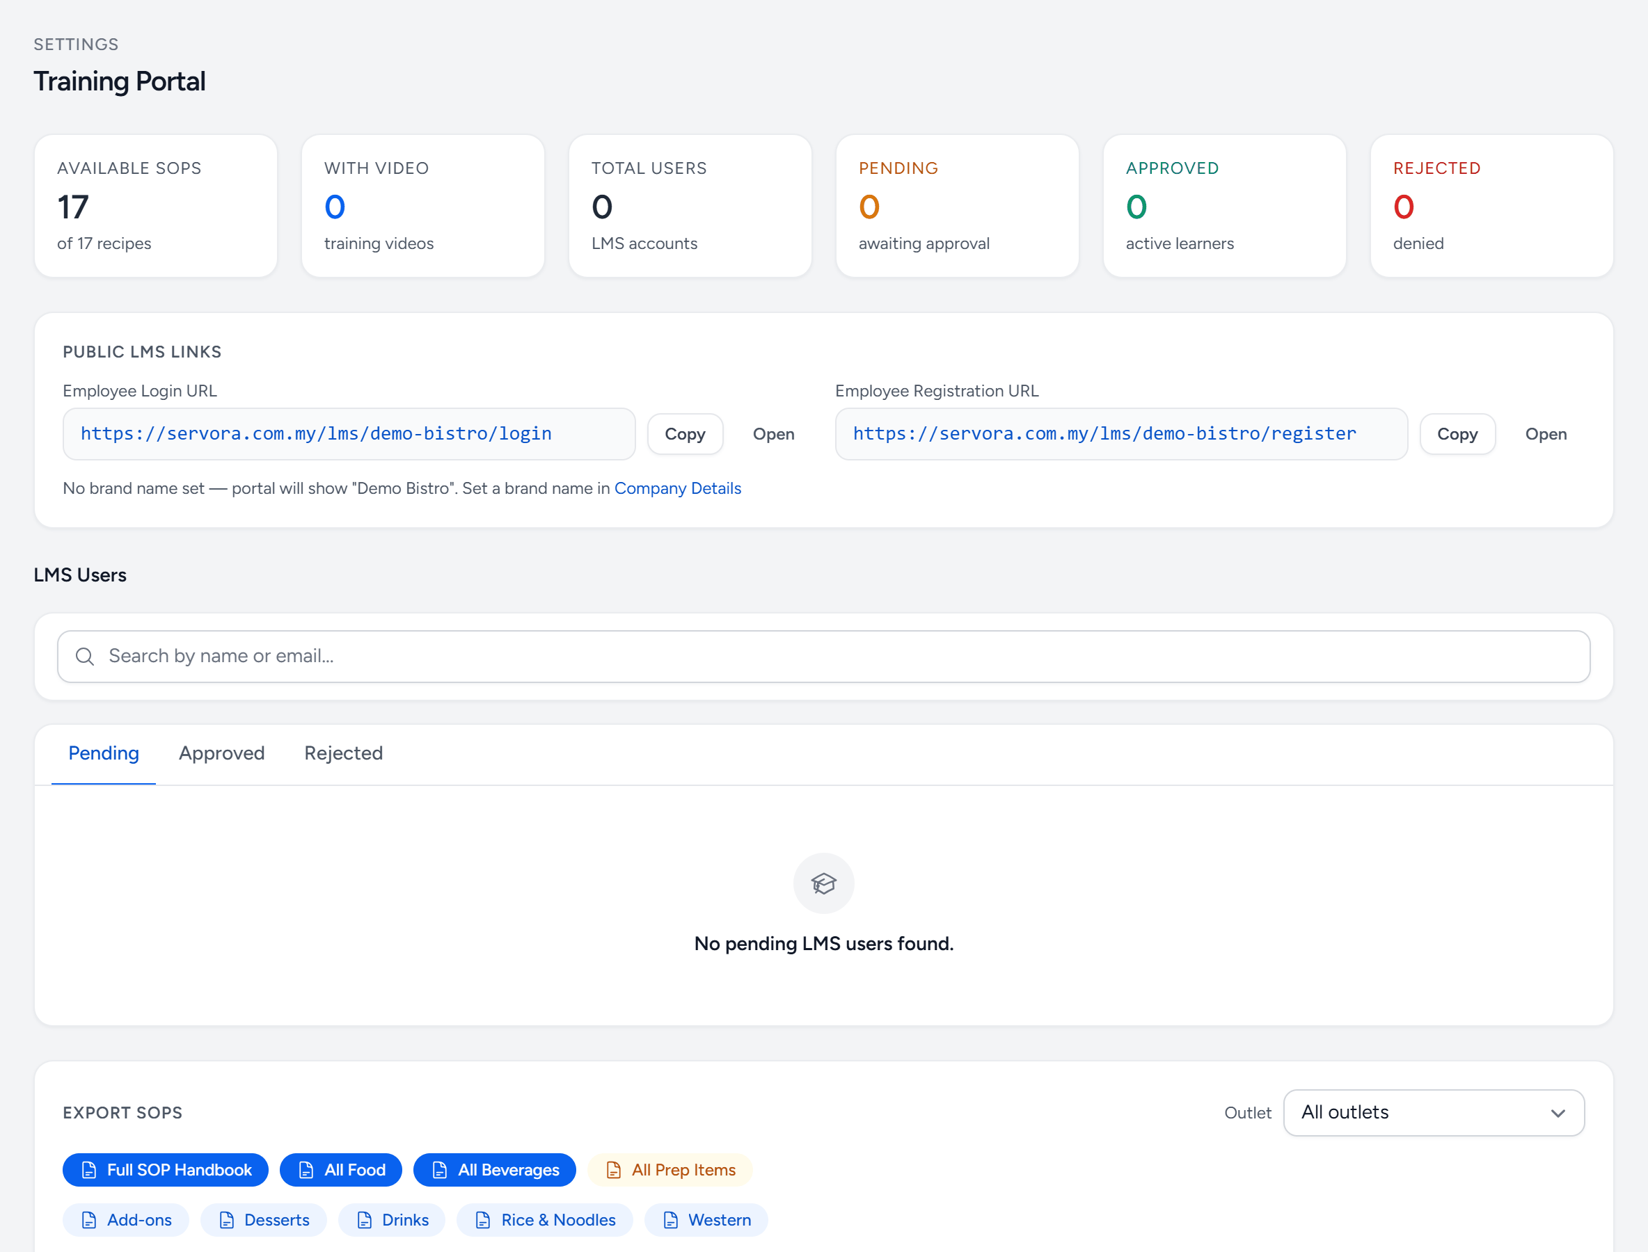Image resolution: width=1648 pixels, height=1252 pixels.
Task: Click the chevron in the Outlet selector
Action: 1558,1114
